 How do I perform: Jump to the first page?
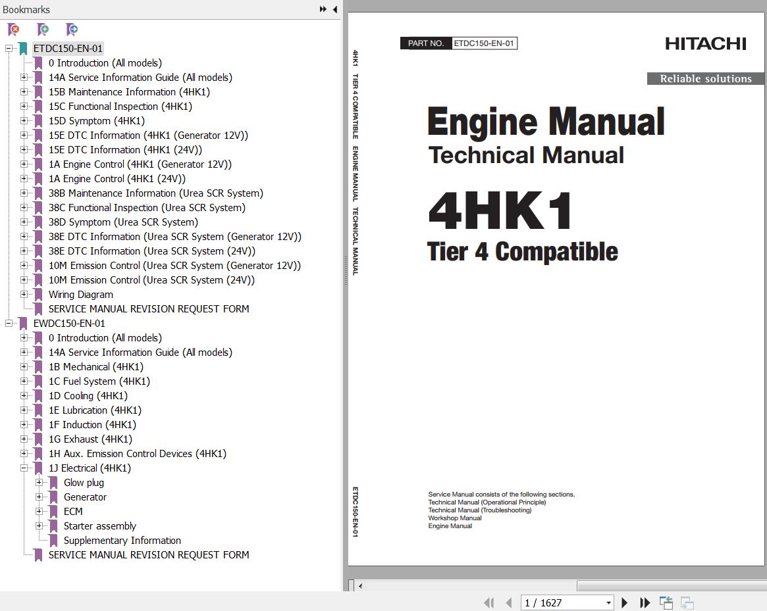(489, 602)
